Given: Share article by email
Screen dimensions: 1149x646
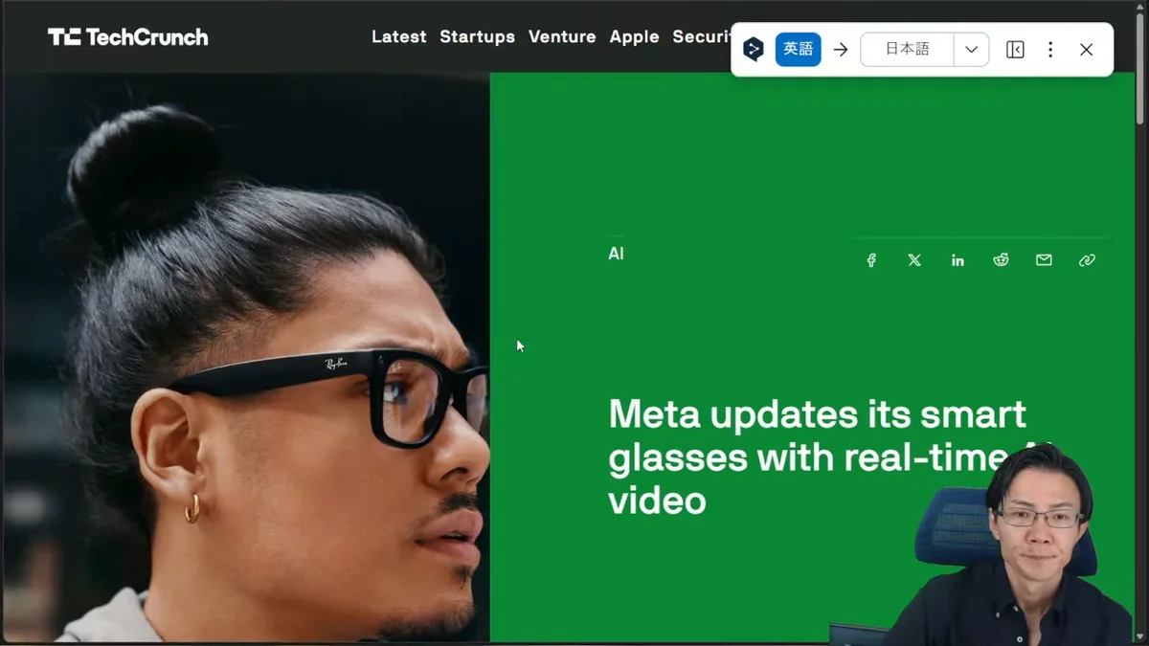Looking at the screenshot, I should click(1044, 260).
